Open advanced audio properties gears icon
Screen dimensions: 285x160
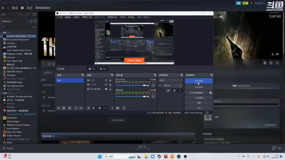[x=118, y=108]
